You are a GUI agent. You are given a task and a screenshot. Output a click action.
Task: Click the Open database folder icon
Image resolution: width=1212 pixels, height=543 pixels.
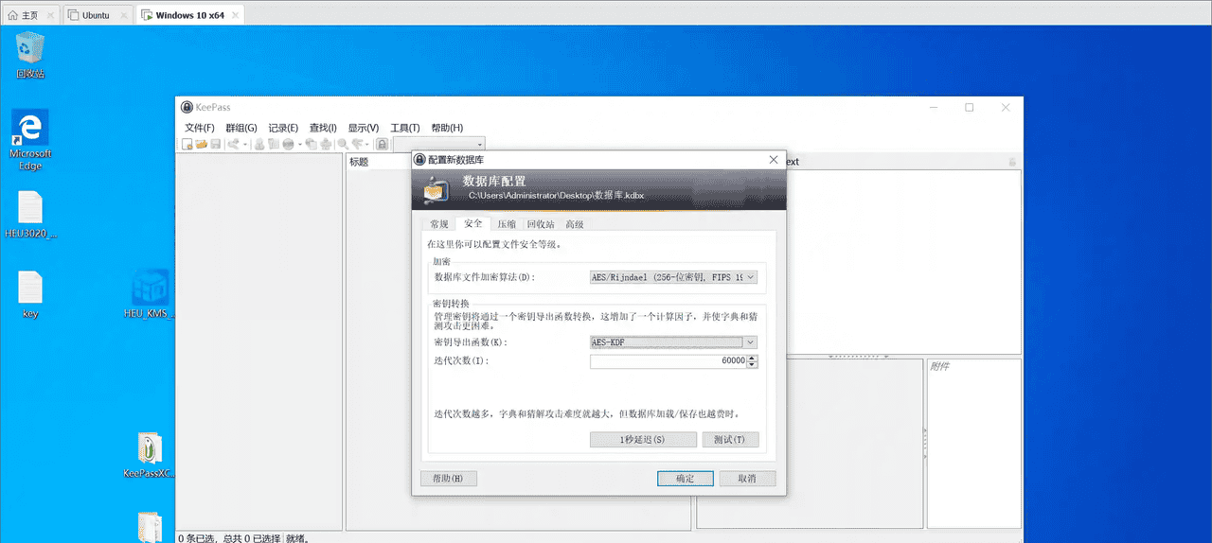(x=202, y=144)
